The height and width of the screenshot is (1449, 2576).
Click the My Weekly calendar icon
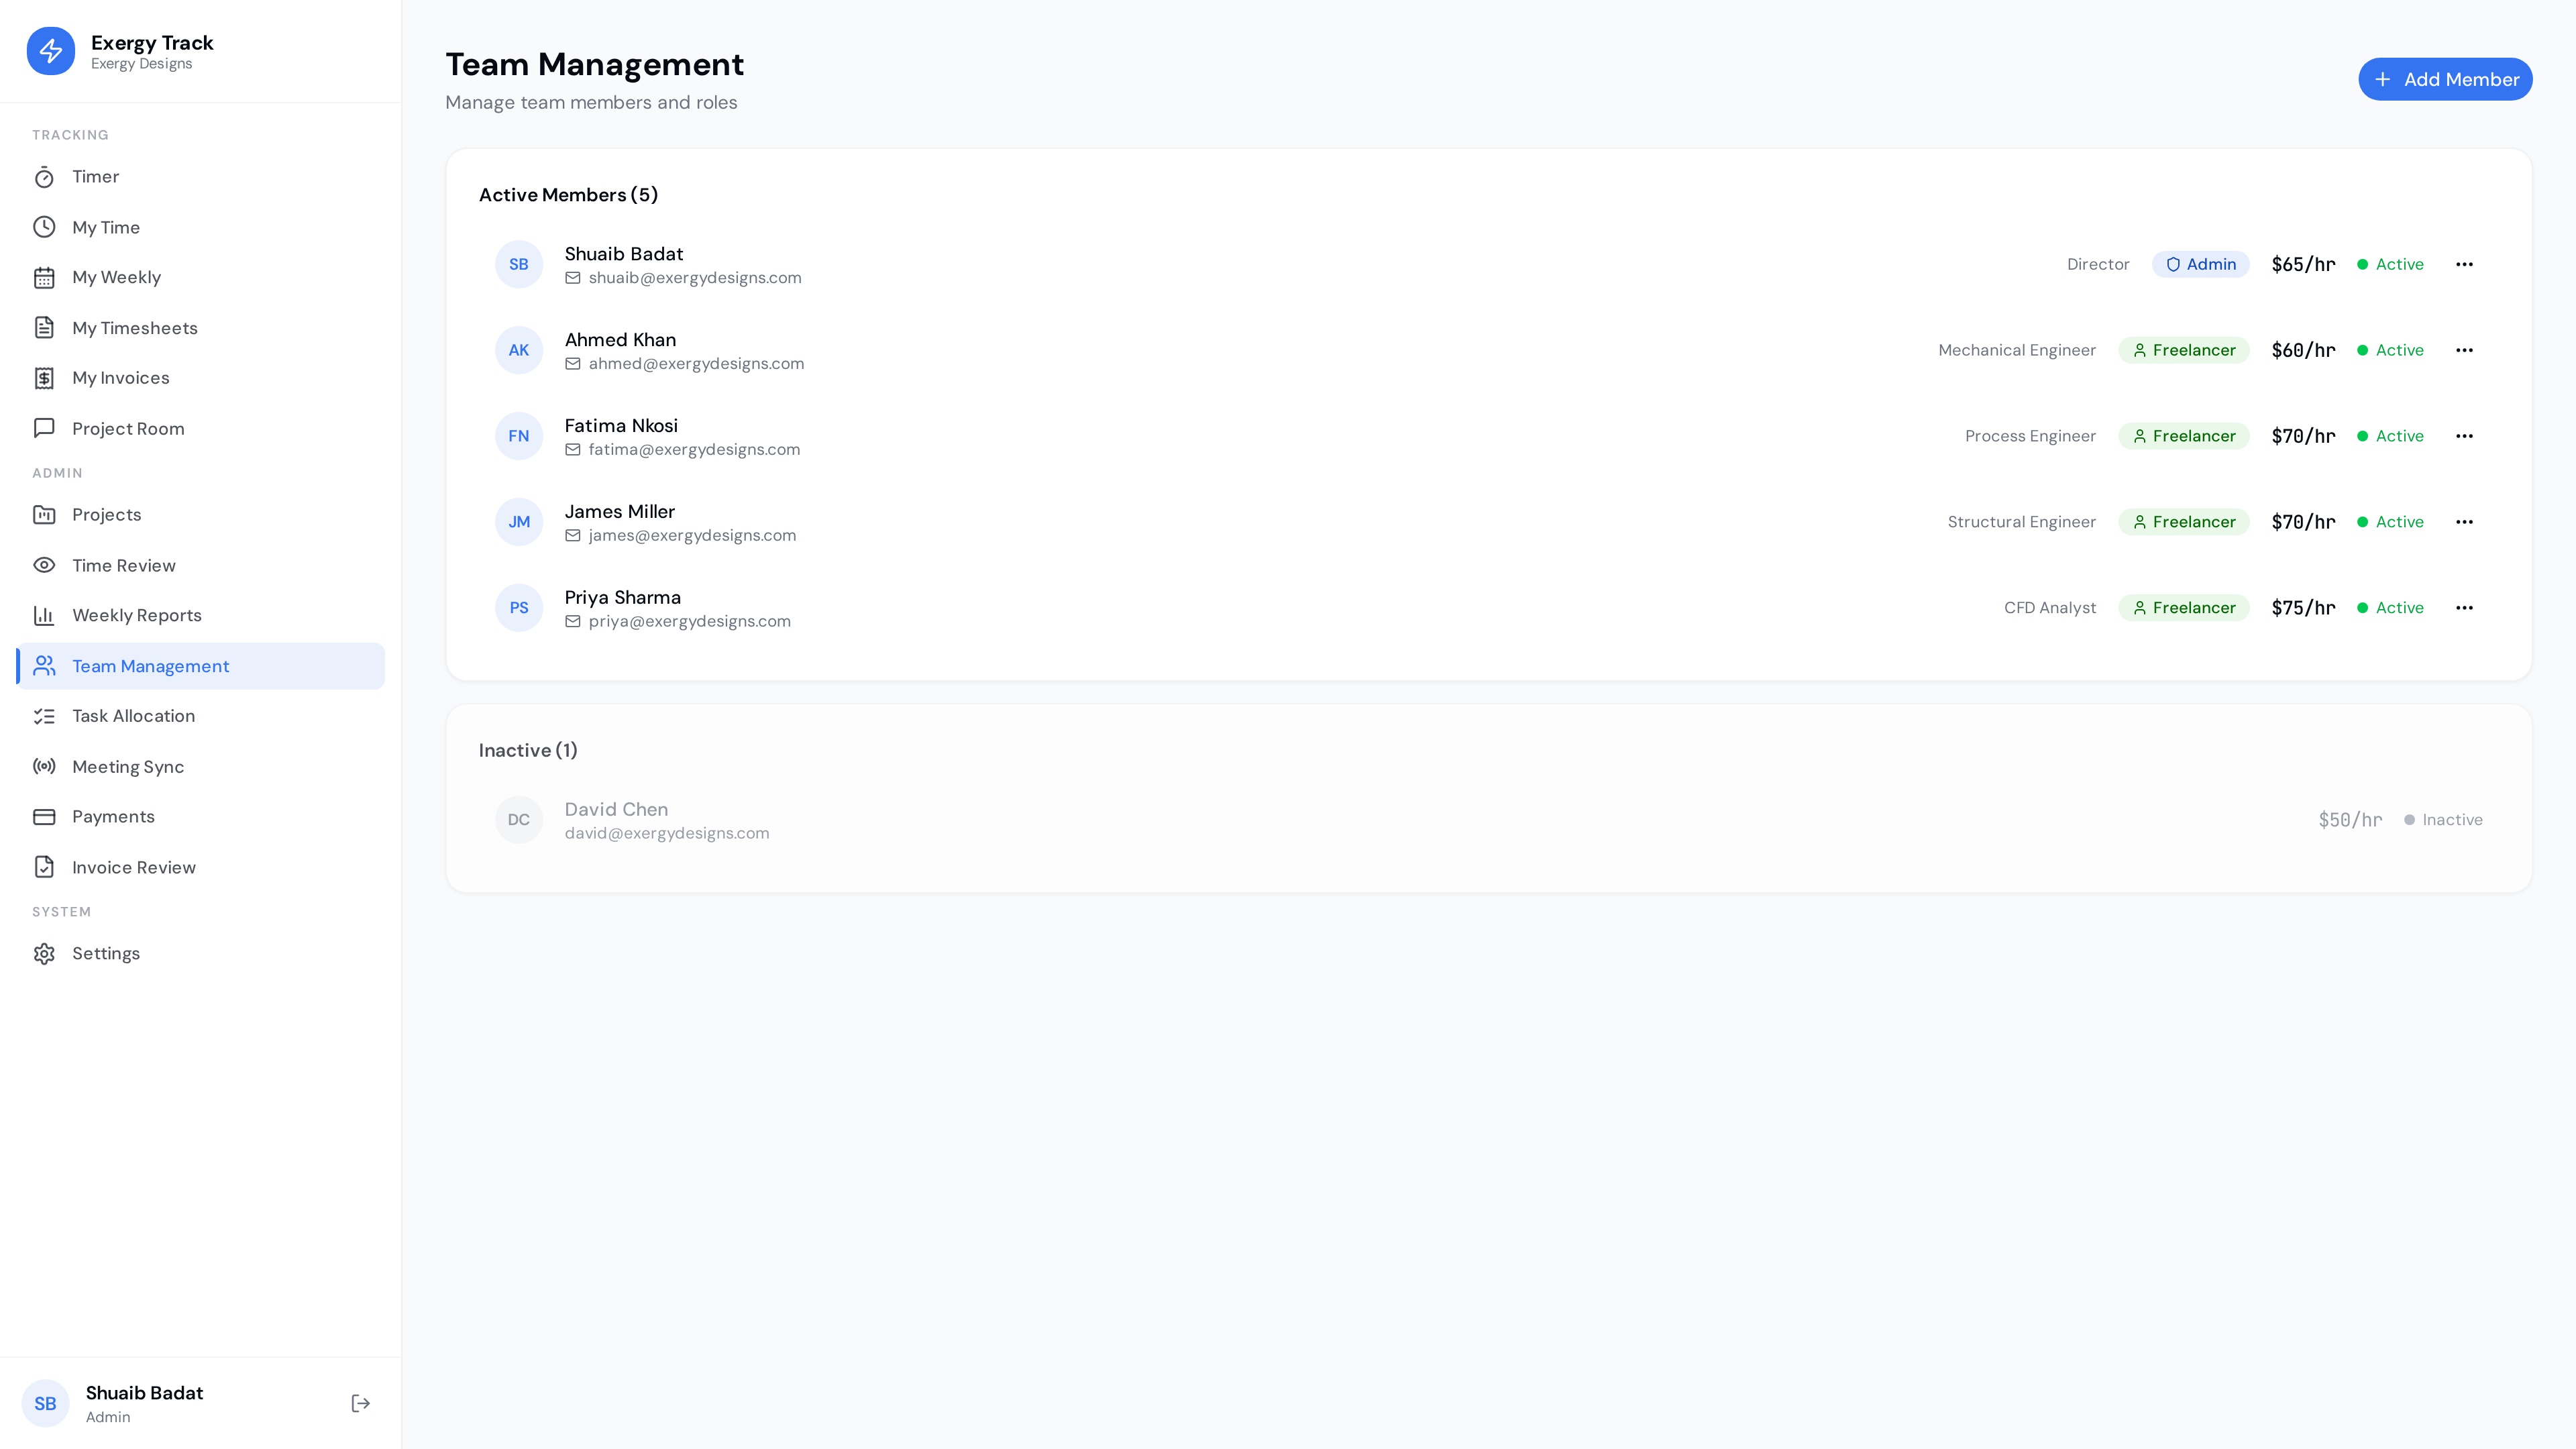(45, 277)
